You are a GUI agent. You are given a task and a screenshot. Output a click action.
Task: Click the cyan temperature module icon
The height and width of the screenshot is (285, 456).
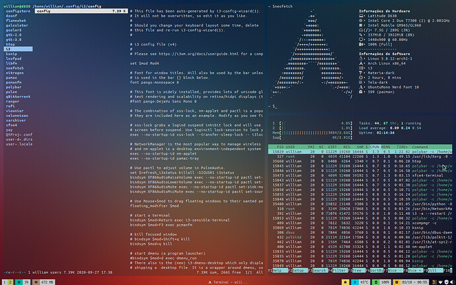pos(355,282)
